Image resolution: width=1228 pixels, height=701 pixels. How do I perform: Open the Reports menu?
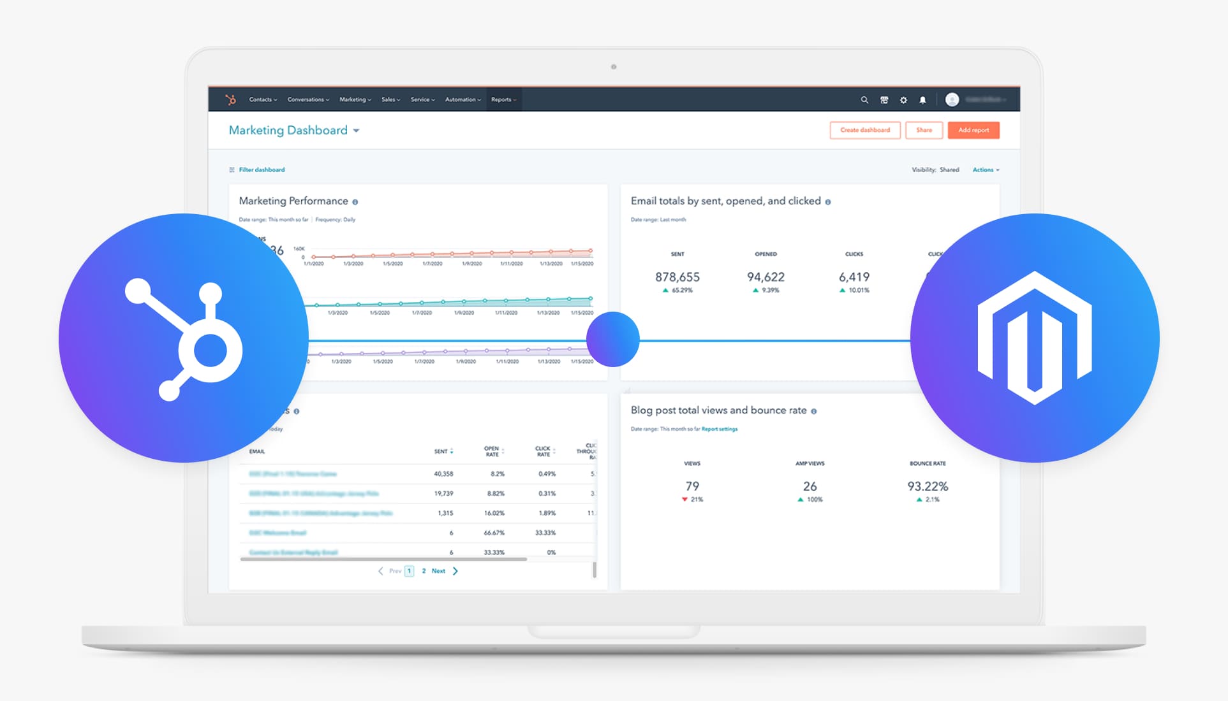(x=504, y=99)
